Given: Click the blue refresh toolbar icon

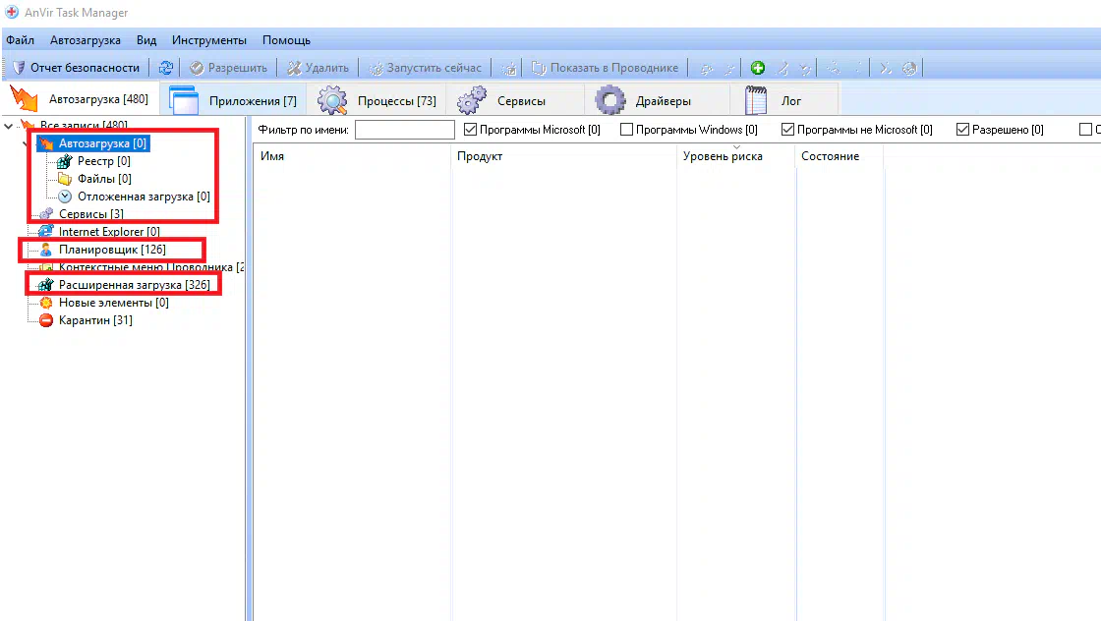Looking at the screenshot, I should pyautogui.click(x=166, y=68).
